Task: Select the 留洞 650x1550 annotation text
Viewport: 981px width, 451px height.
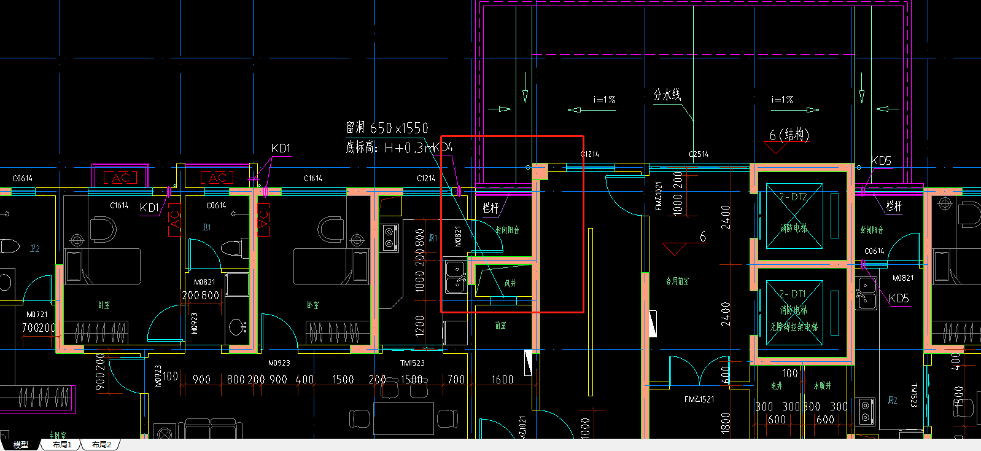Action: [387, 128]
